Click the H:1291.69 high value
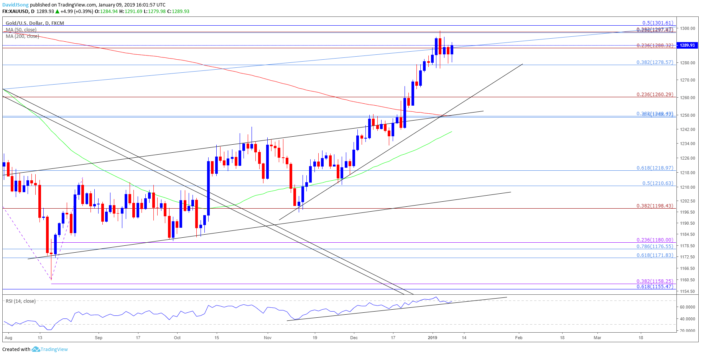701x356 pixels. click(131, 11)
